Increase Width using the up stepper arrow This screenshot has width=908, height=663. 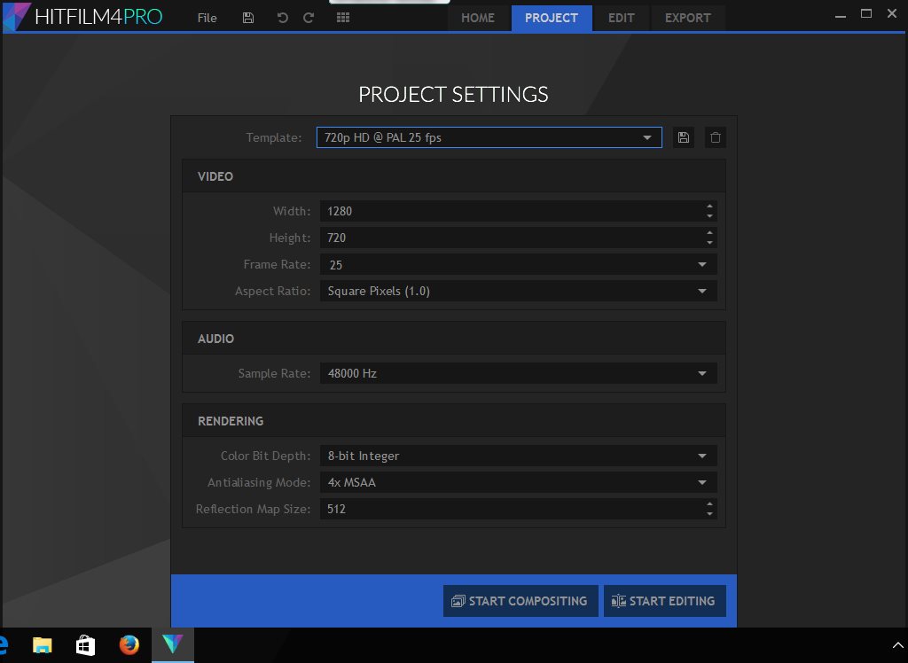(709, 207)
